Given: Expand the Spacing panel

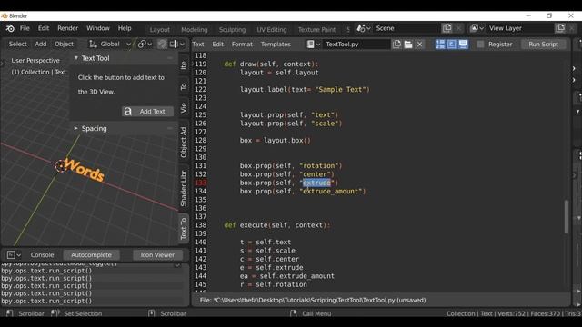Looking at the screenshot, I should tap(76, 128).
